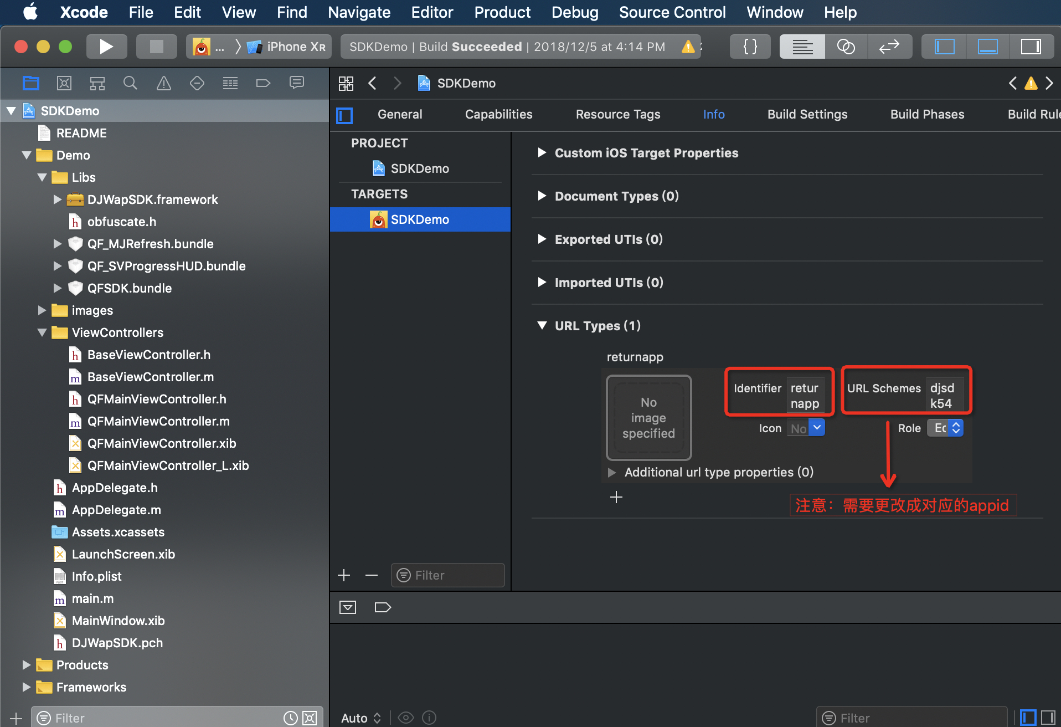Screen dimensions: 1061x727
Task: Switch to the Assistant editor
Action: [846, 47]
